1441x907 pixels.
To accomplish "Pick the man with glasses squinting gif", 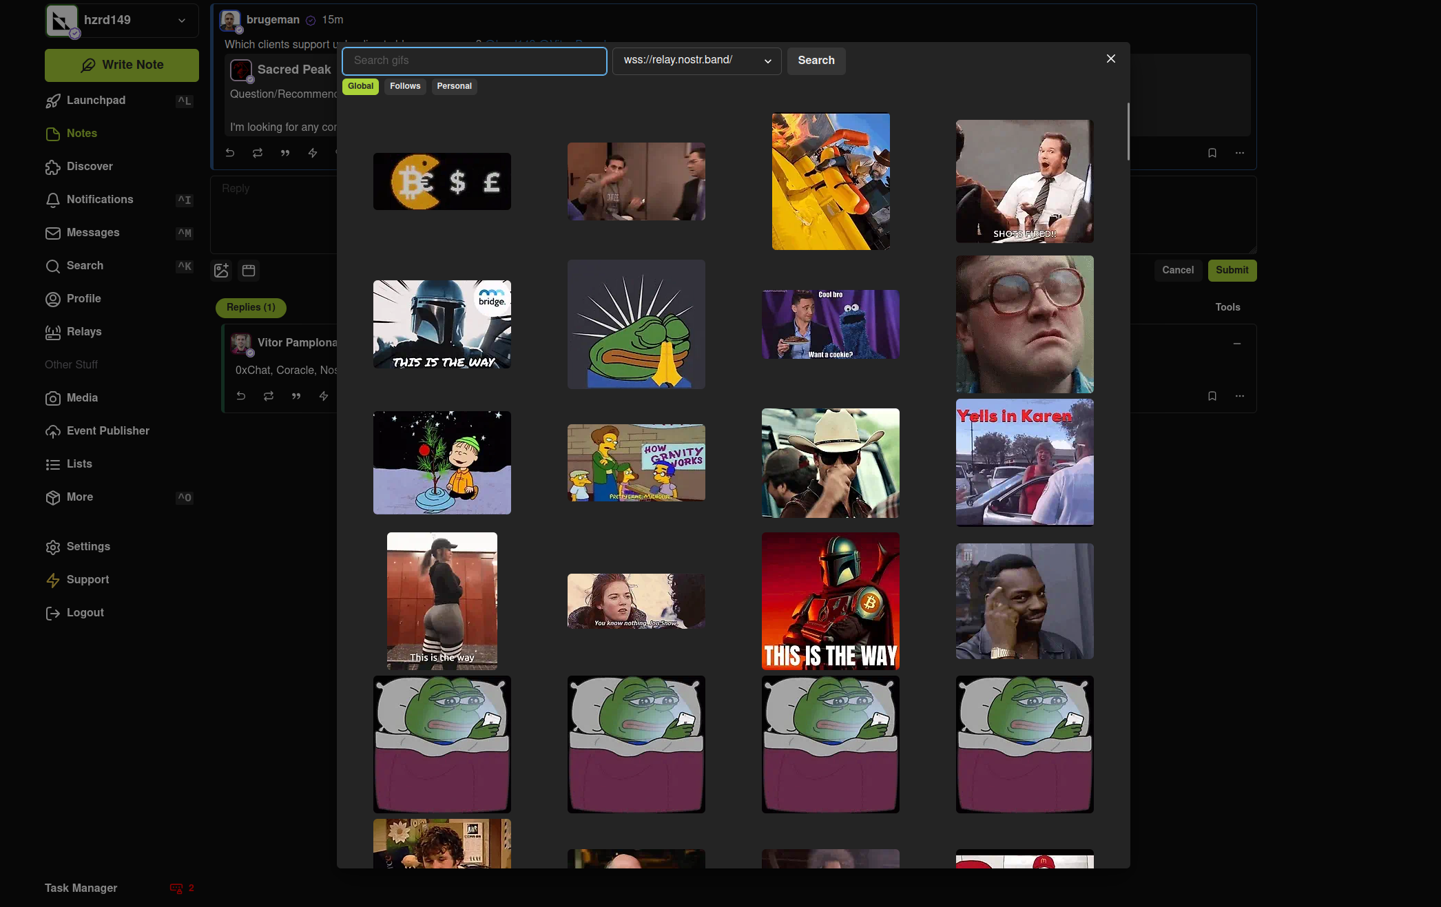I will coord(1024,324).
